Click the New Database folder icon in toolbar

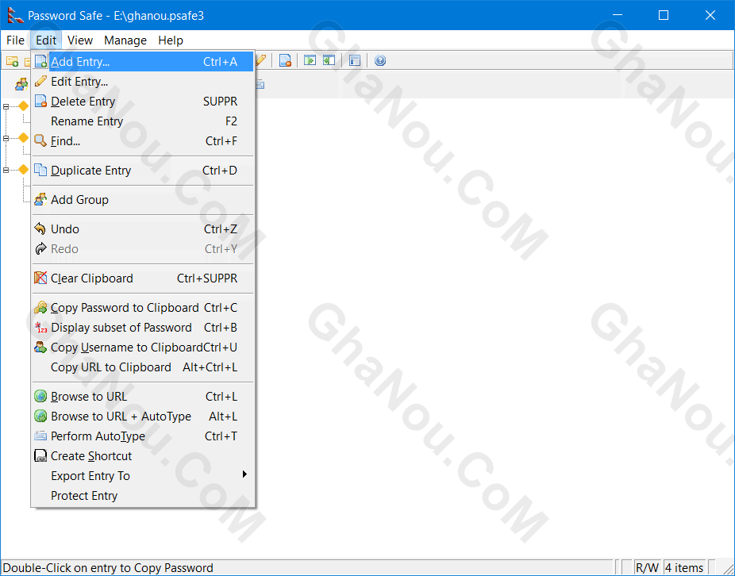(x=12, y=61)
